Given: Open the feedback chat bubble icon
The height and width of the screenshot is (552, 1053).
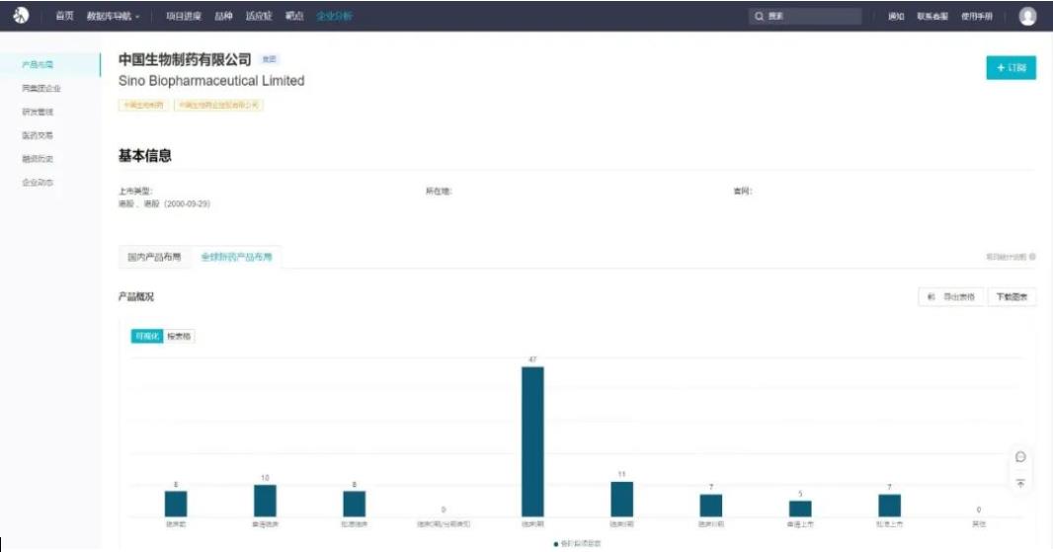Looking at the screenshot, I should [x=1020, y=456].
